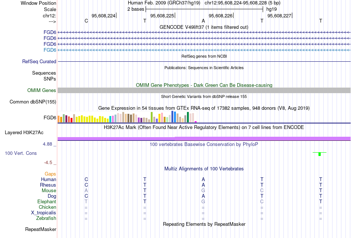Click the gray OMIM Genes bar
Image resolution: width=351 pixels, height=238 pixels.
pyautogui.click(x=204, y=90)
